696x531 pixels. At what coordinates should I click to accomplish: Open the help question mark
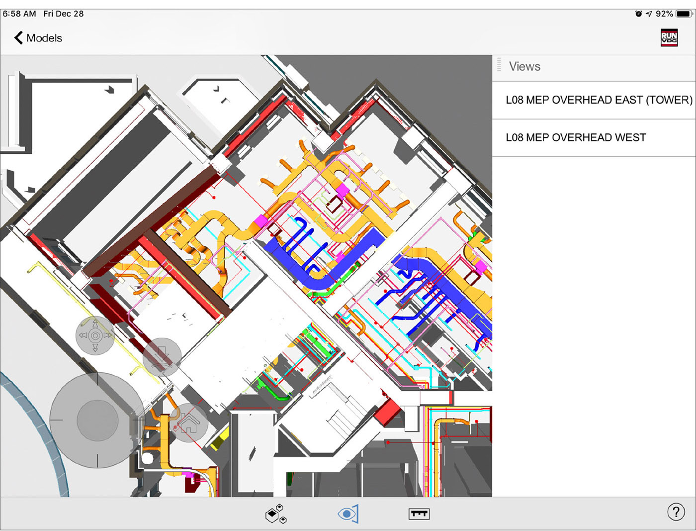[x=676, y=512]
